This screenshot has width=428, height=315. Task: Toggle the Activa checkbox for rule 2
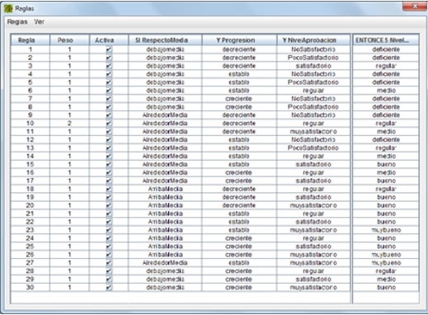click(x=109, y=58)
